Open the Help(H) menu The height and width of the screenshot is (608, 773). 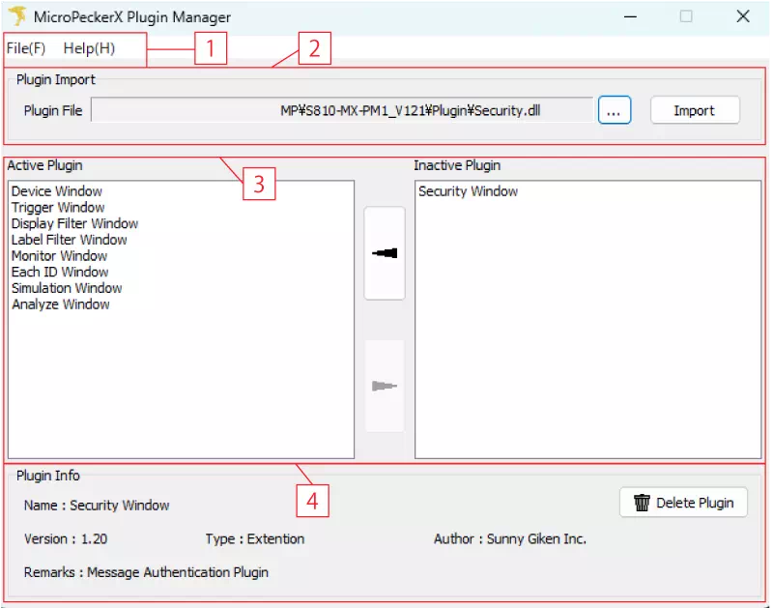click(x=89, y=48)
